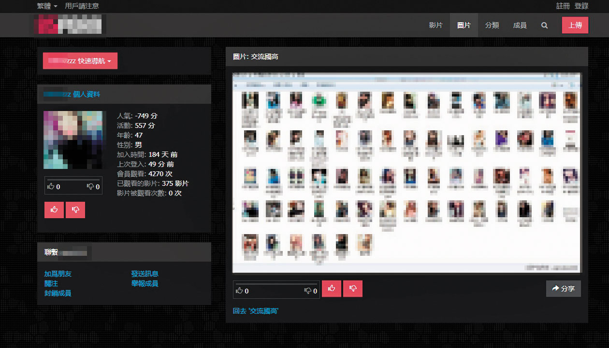The width and height of the screenshot is (609, 348).
Task: Select the 圖片 pictures tab
Action: coord(464,26)
